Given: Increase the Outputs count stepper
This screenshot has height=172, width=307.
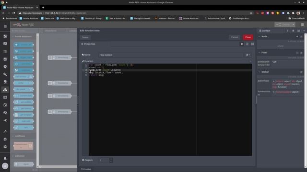Looking at the screenshot, I should (111, 159).
